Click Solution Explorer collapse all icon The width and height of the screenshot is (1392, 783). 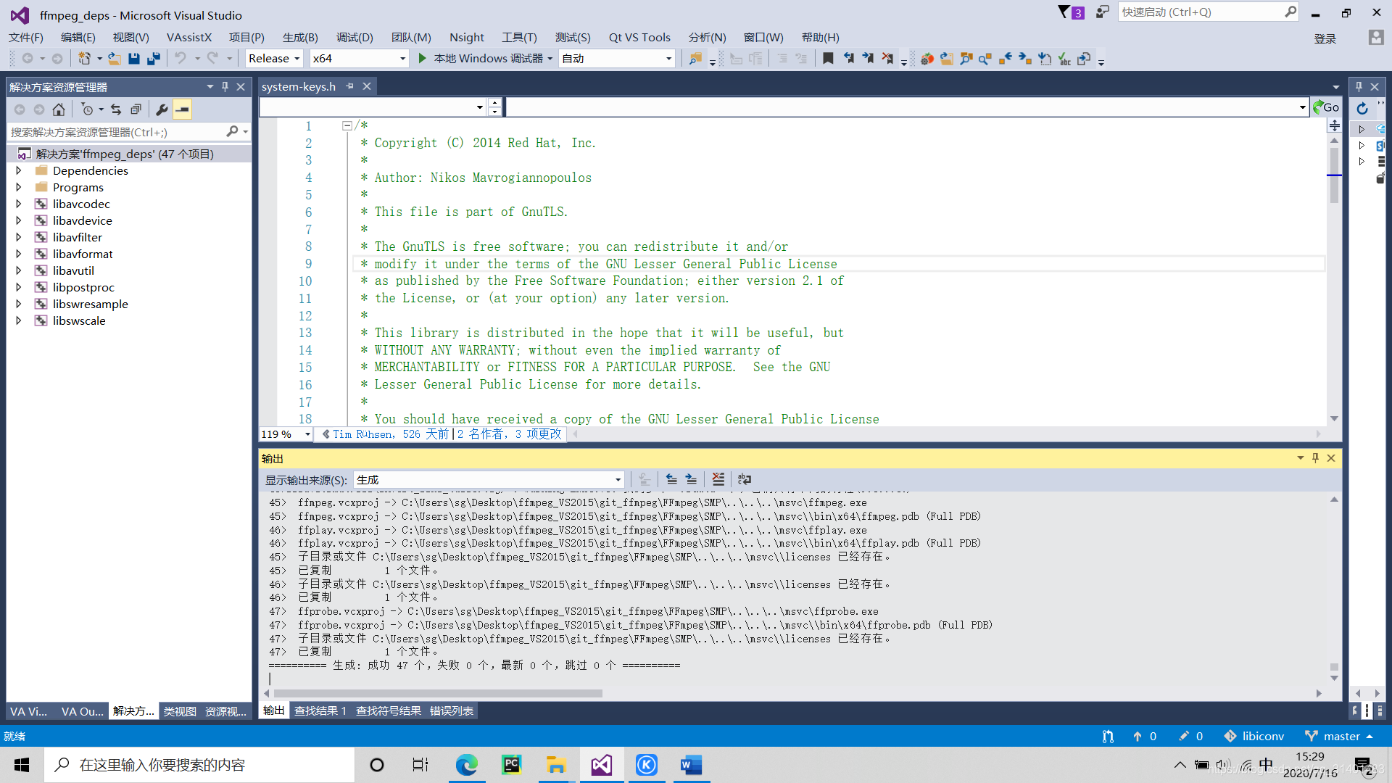[x=136, y=109]
